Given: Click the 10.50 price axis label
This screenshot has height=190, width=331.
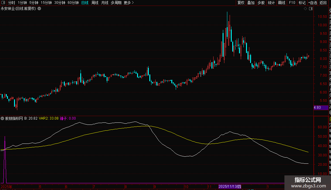Looking at the screenshot, I should (322, 17).
